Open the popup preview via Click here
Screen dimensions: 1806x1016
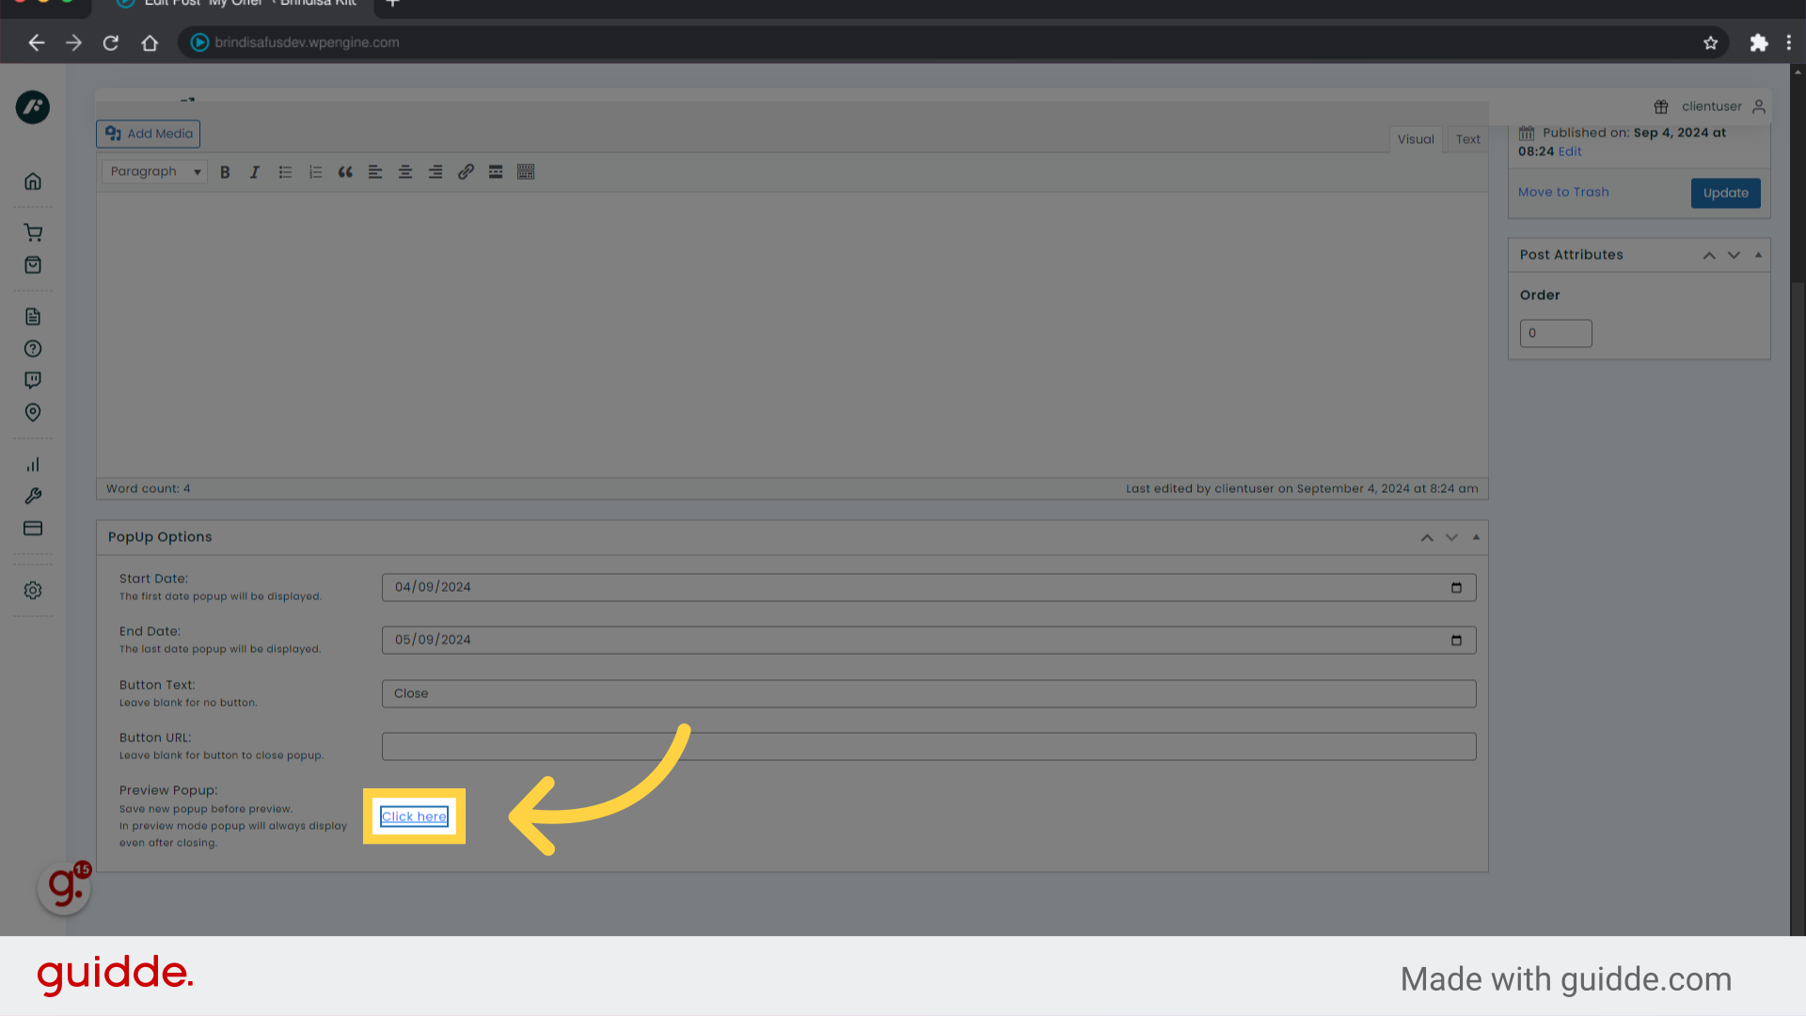[414, 816]
